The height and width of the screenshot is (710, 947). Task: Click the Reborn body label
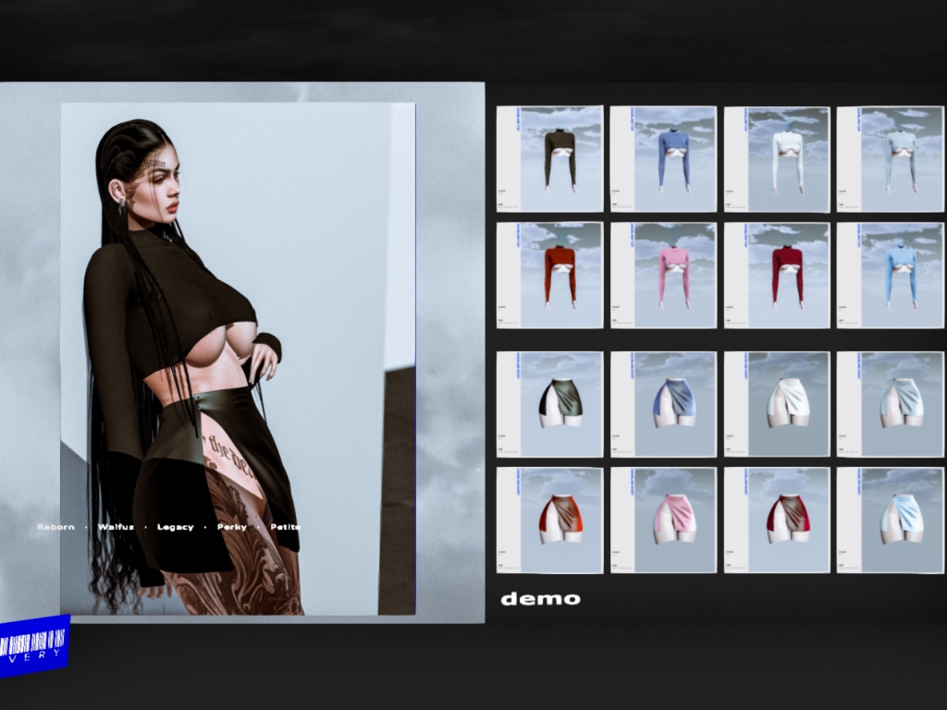55,527
